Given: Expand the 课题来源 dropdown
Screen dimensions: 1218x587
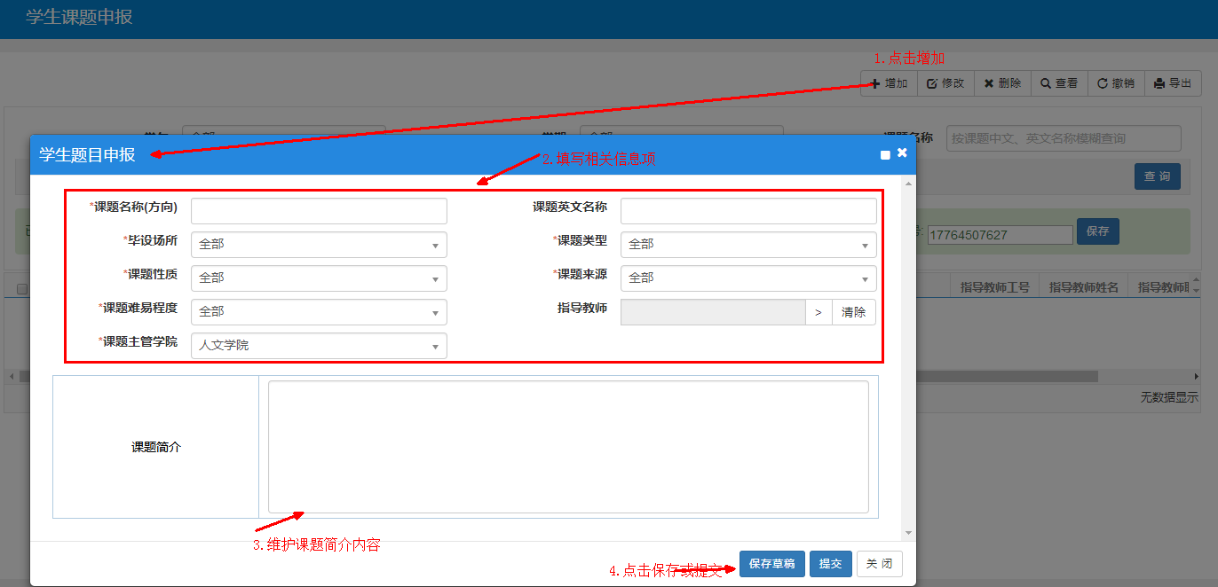Looking at the screenshot, I should click(748, 278).
